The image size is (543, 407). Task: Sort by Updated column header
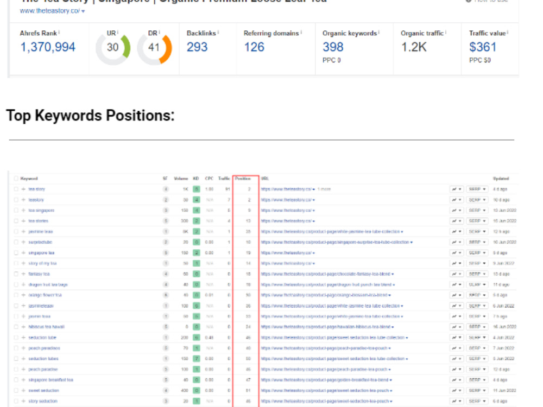click(x=501, y=179)
